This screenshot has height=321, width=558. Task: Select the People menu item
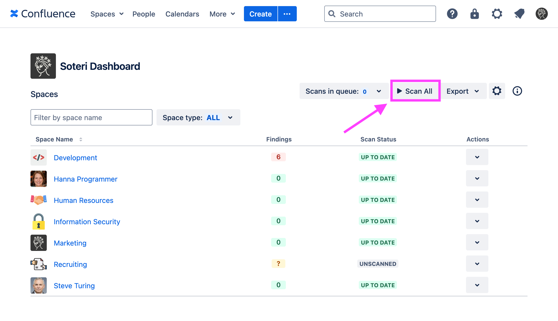144,14
